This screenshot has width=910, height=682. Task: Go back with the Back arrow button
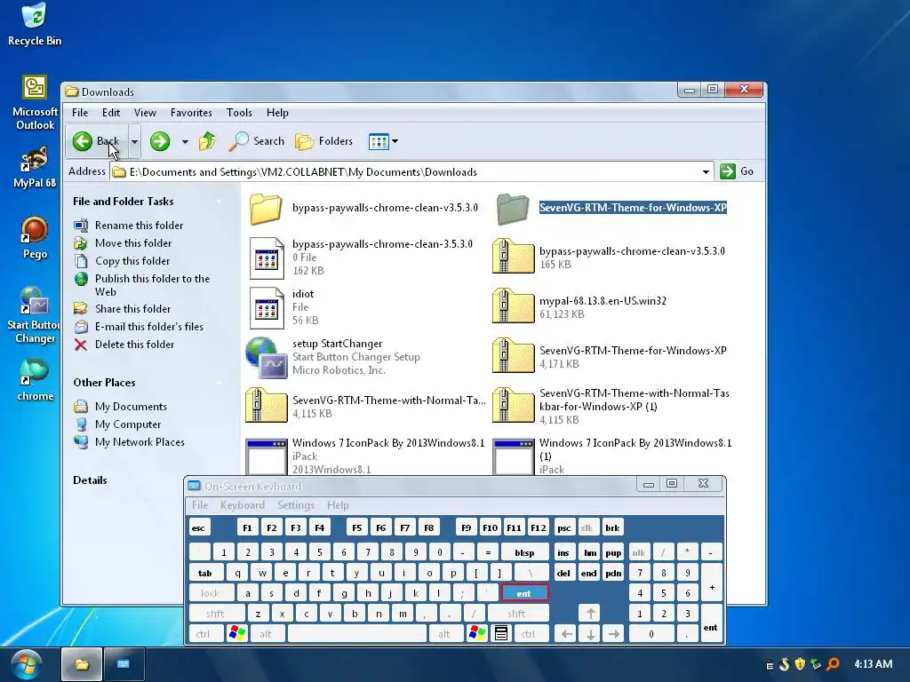[97, 141]
